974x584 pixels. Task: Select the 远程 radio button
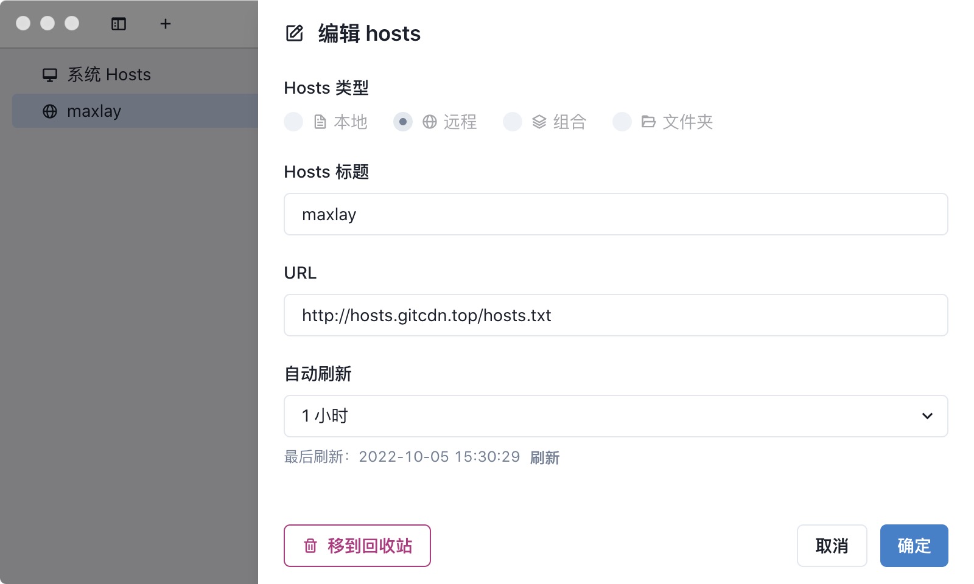(x=403, y=122)
